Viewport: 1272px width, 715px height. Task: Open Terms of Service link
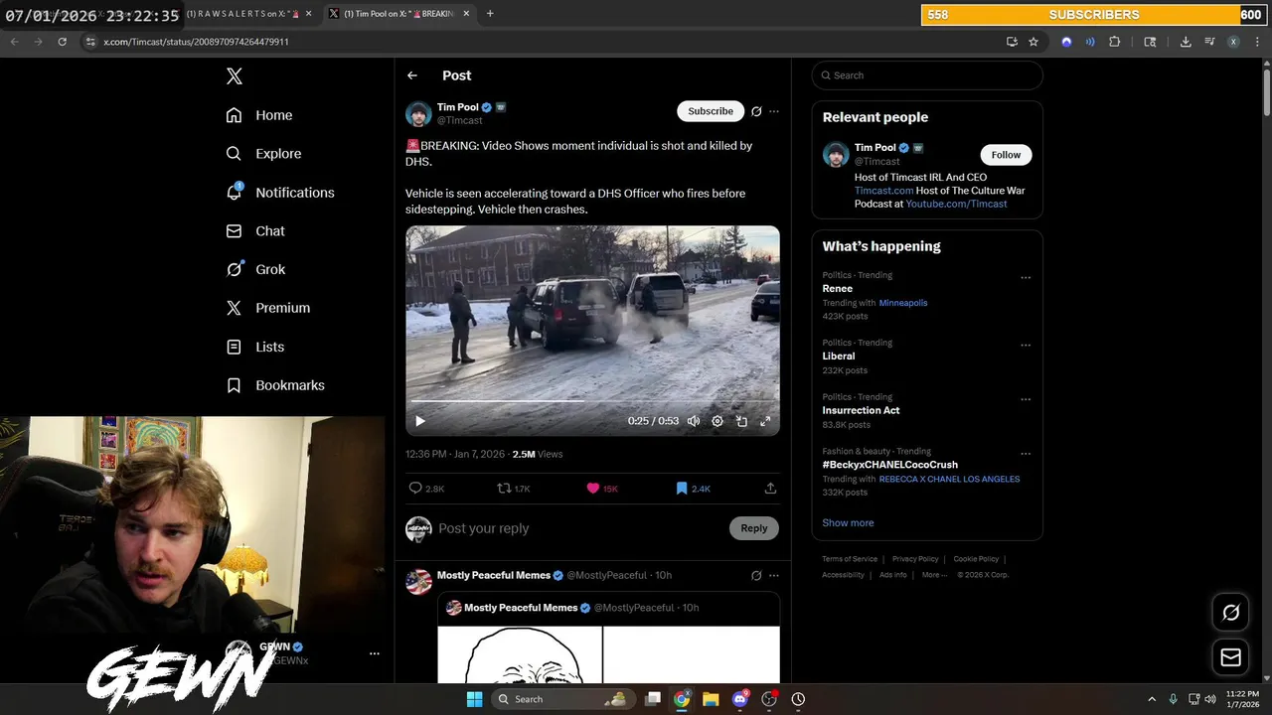pyautogui.click(x=850, y=559)
